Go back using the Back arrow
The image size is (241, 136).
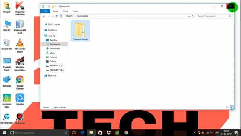coord(44,16)
